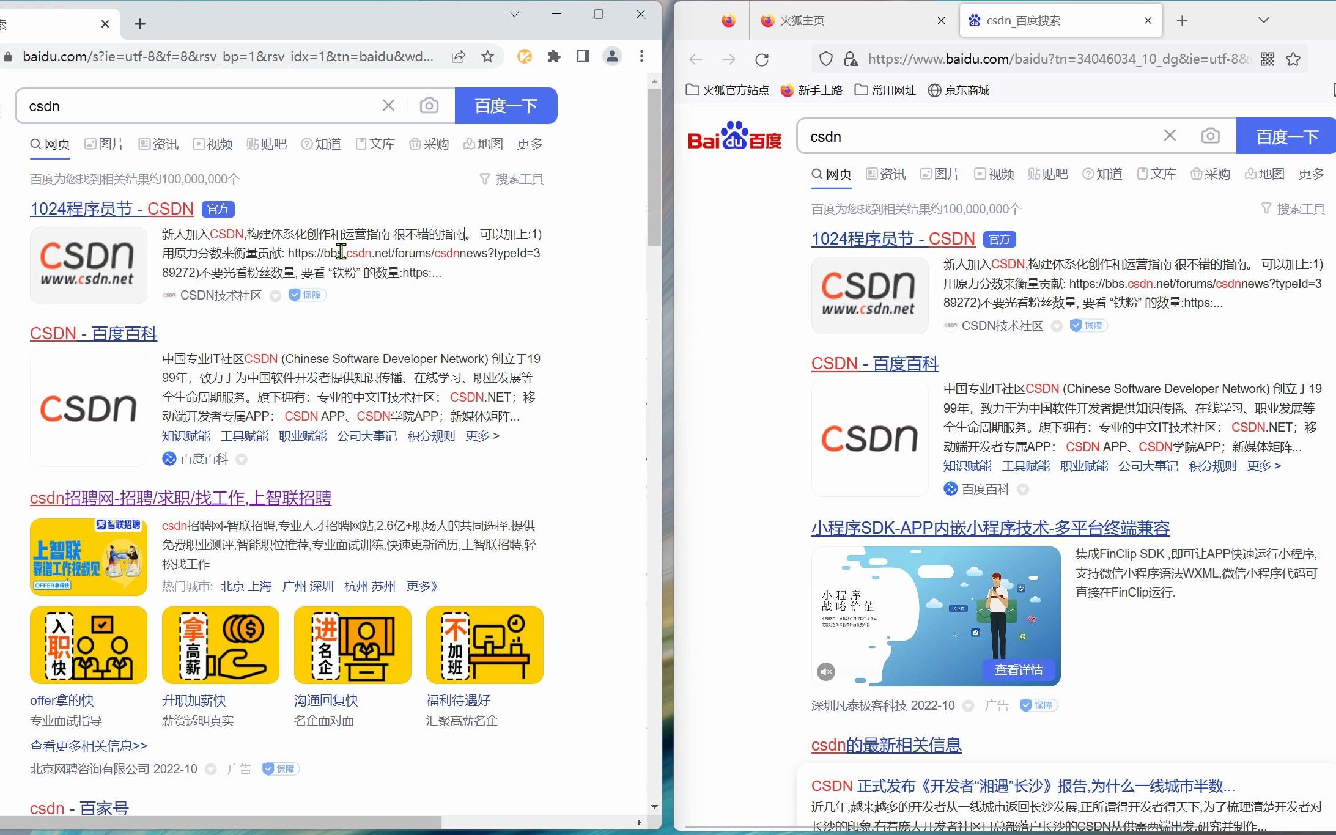
Task: Open a new tab in Firefox
Action: click(x=1183, y=21)
